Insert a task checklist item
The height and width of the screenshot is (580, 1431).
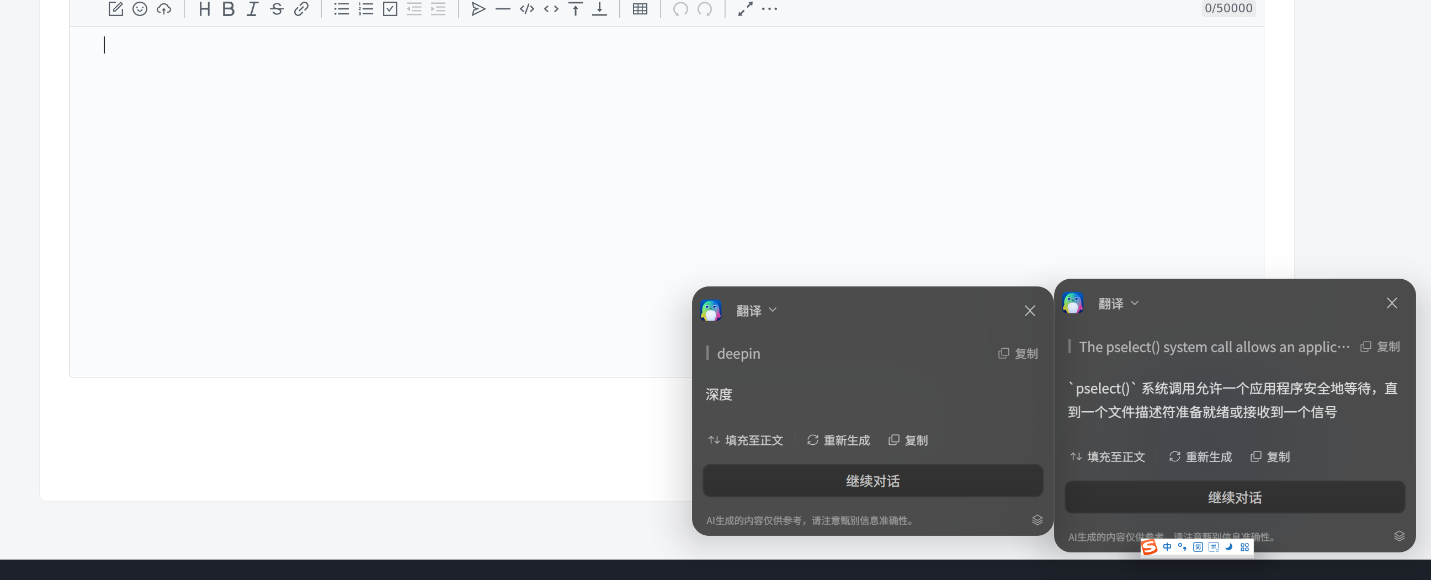click(x=390, y=8)
